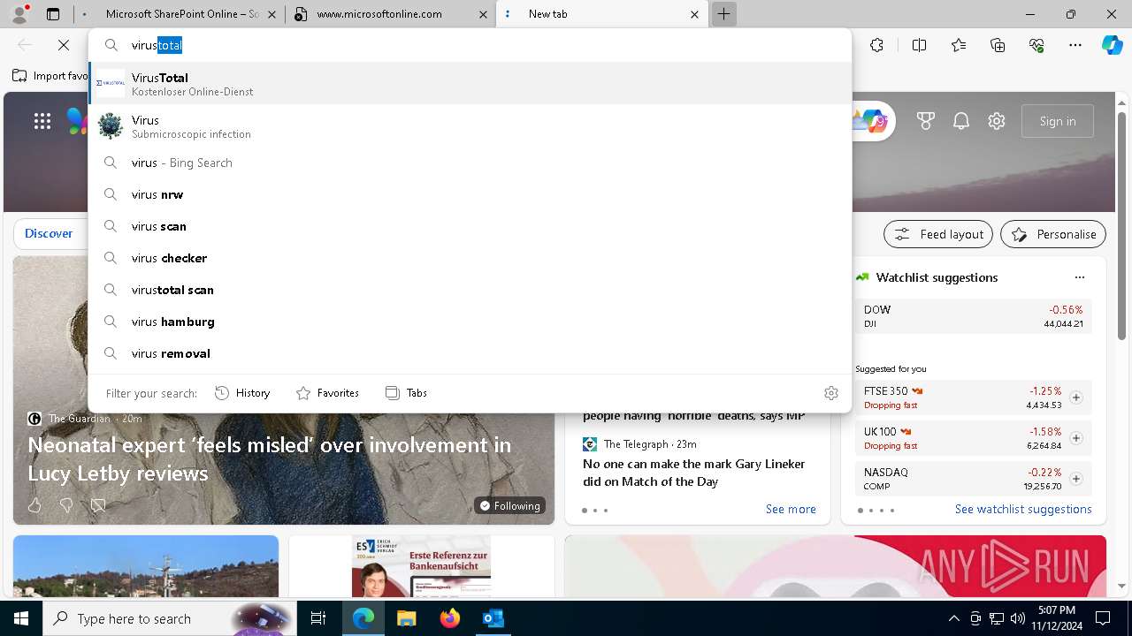
Task: Click the Sign in button
Action: pyautogui.click(x=1058, y=121)
